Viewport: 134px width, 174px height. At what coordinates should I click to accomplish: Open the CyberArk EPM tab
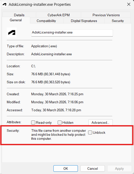click(59, 15)
